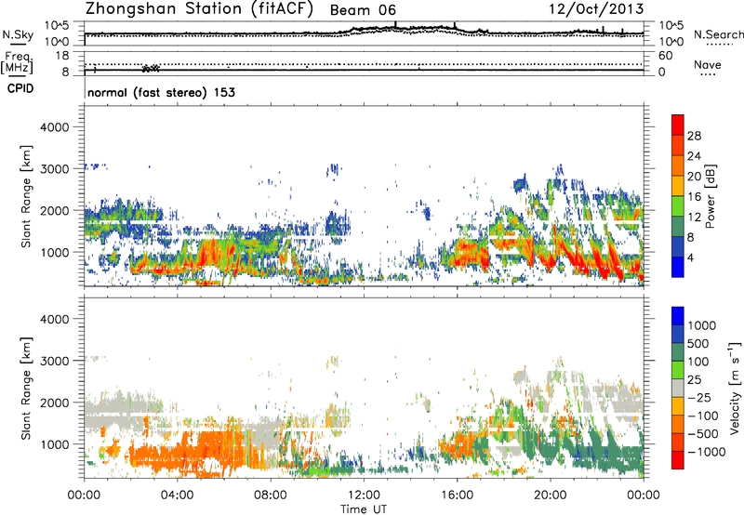The image size is (744, 515).
Task: Click the "Time UT" axis title
Action: pyautogui.click(x=364, y=508)
